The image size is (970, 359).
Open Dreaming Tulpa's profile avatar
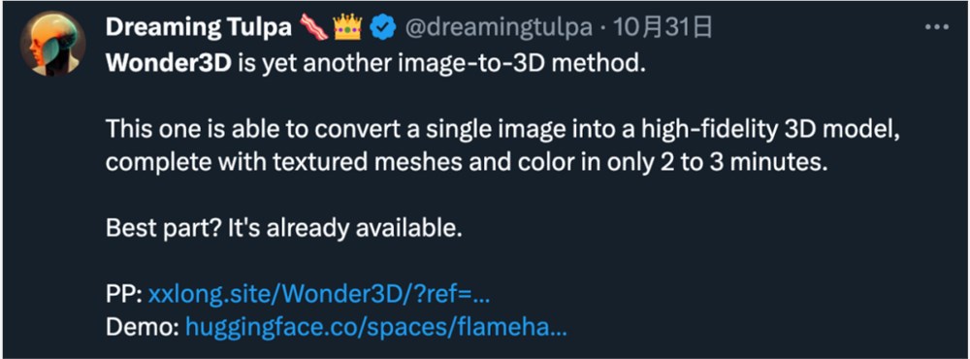click(x=52, y=44)
